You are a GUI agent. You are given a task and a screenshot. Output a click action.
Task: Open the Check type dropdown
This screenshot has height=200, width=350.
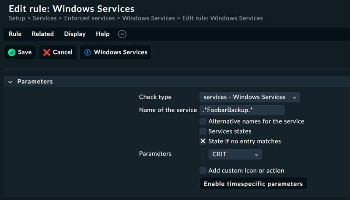(x=249, y=97)
